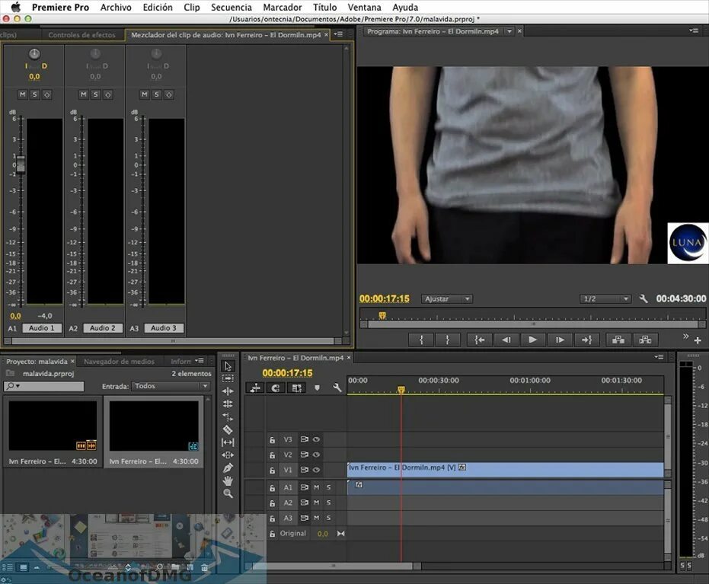Toggle timeline snap magnet button

tap(276, 388)
